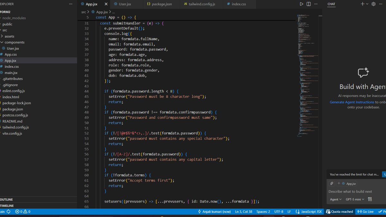Open chat settings gear icon
This screenshot has width=386, height=217.
pos(373,4)
